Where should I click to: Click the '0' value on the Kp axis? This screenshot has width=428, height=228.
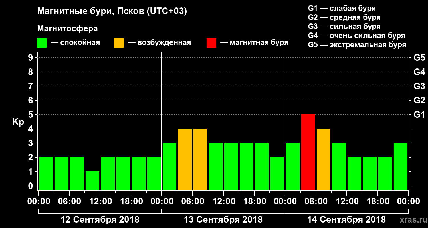click(31, 186)
